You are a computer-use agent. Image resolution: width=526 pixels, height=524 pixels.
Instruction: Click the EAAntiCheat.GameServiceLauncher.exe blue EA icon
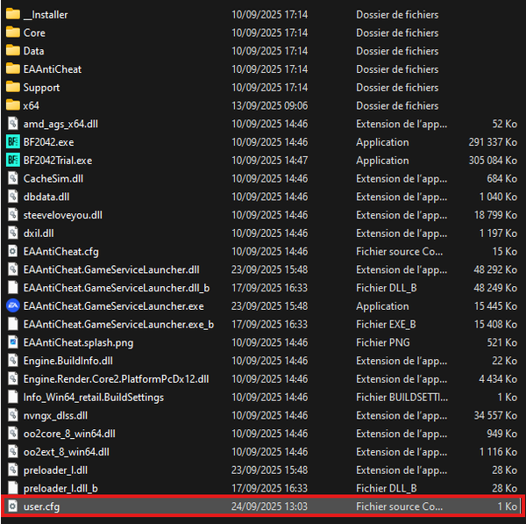tap(12, 306)
